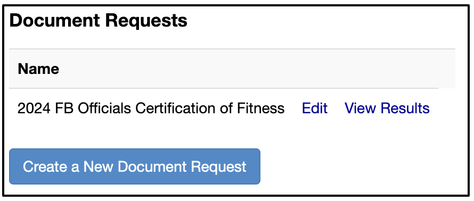474x201 pixels.
Task: Click the Name column header
Action: click(x=38, y=69)
